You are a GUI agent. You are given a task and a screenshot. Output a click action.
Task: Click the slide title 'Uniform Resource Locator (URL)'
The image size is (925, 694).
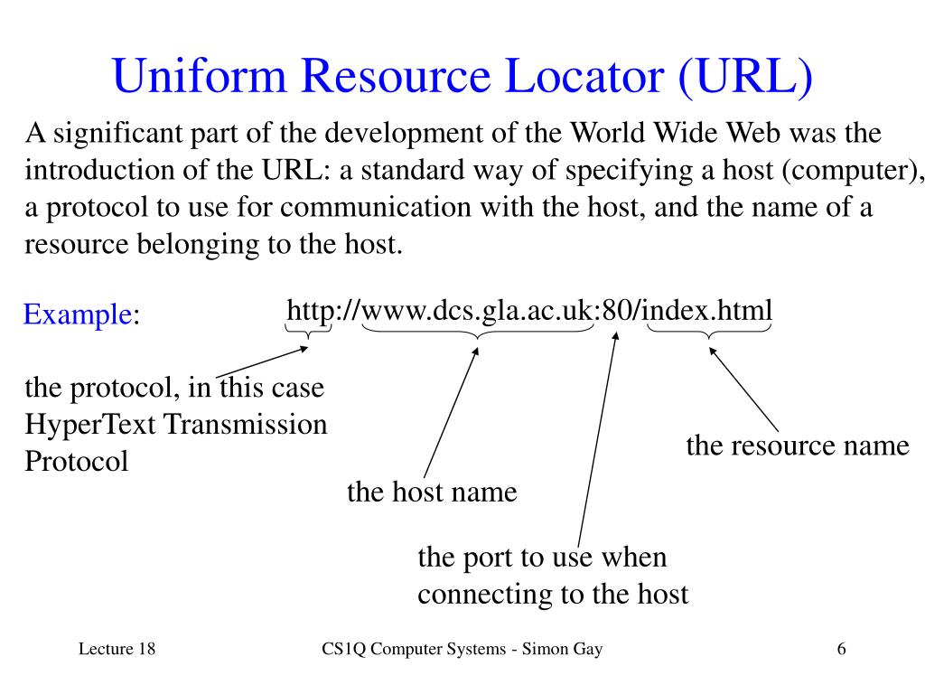tap(462, 77)
